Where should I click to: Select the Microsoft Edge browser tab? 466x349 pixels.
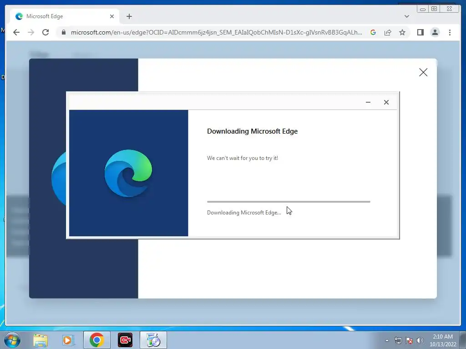(x=64, y=16)
